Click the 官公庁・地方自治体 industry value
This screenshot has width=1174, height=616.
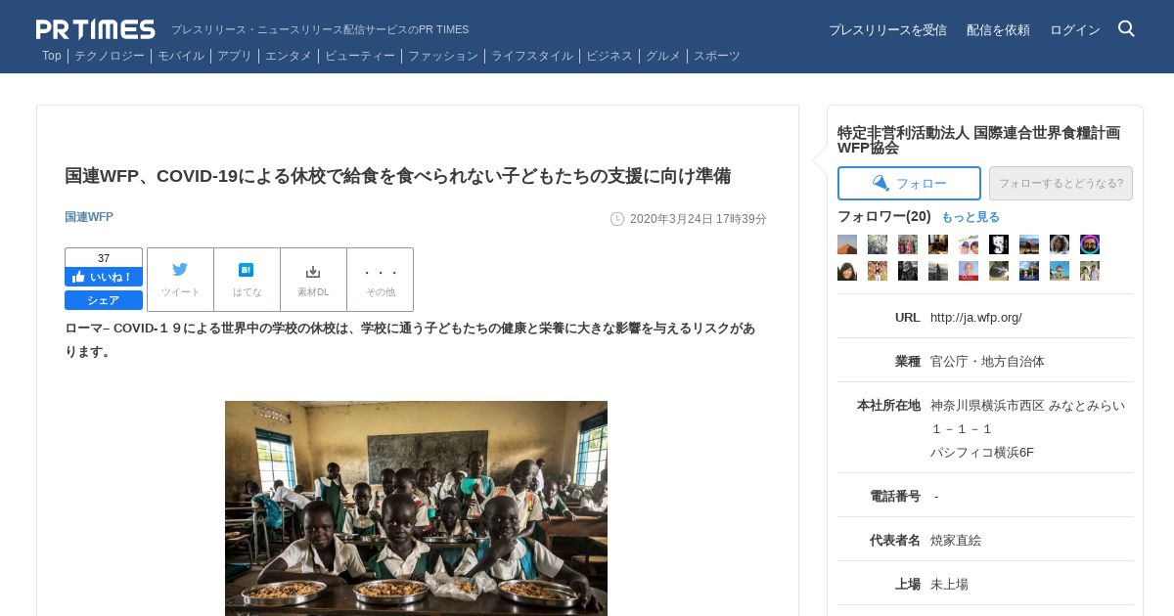coord(987,361)
